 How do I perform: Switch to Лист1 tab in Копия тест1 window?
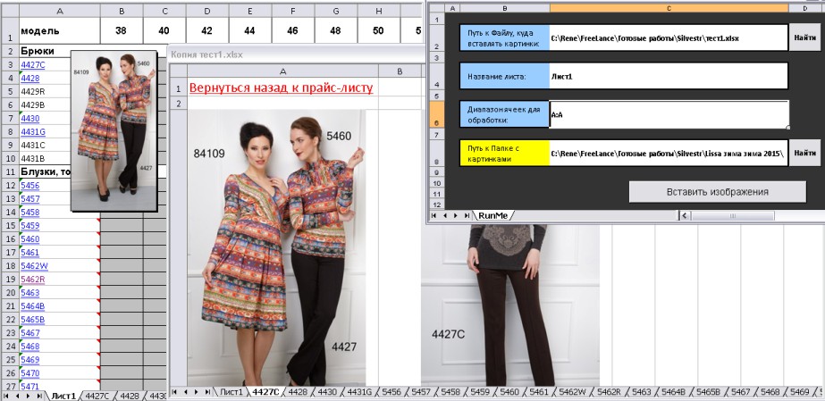232,391
